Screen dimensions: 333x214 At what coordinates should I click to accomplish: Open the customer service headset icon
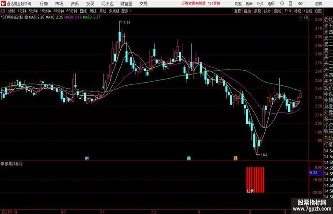(x=282, y=4)
